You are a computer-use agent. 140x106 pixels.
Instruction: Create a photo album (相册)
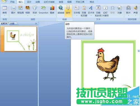tap(28, 11)
